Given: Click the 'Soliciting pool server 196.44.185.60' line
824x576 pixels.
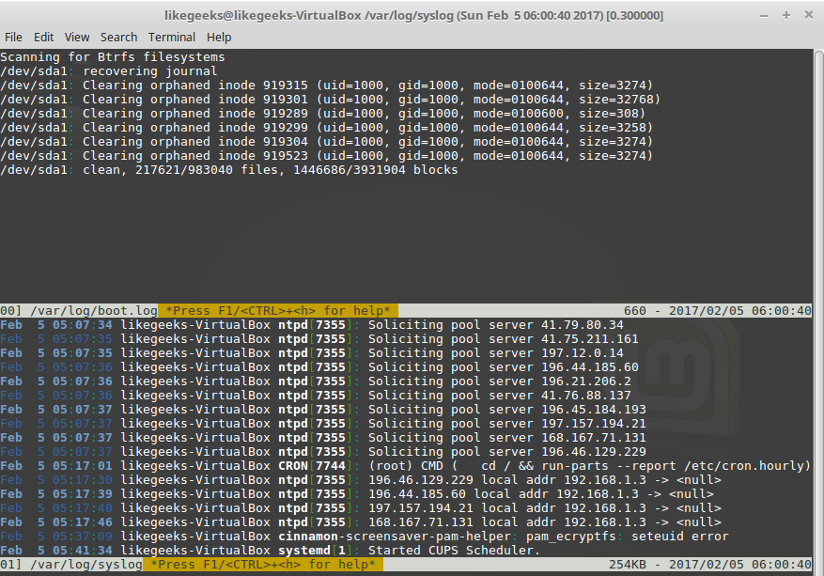Looking at the screenshot, I should (x=319, y=367).
